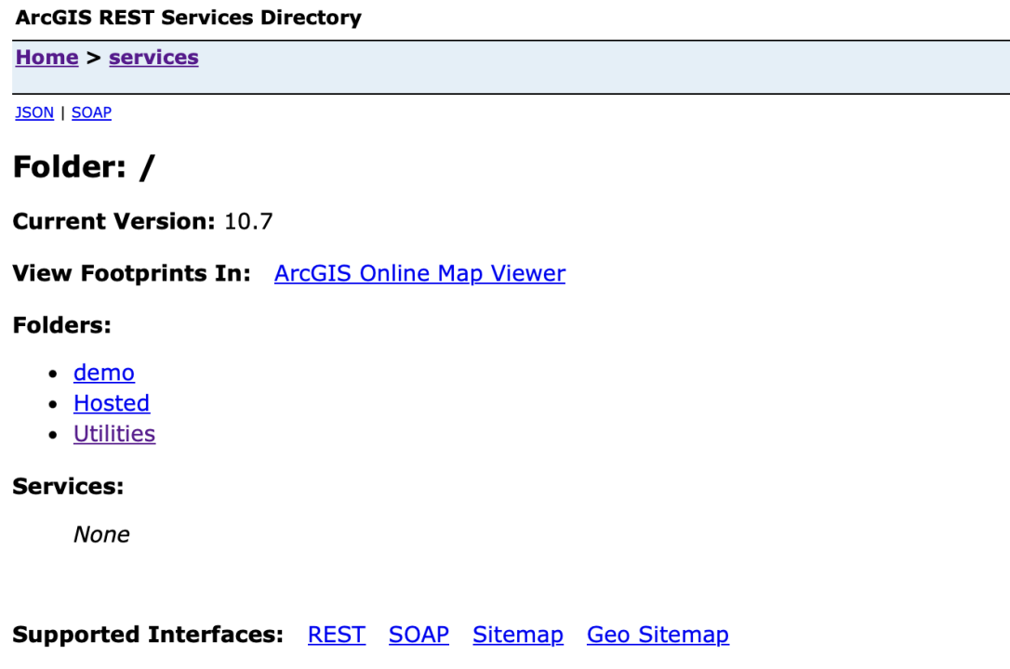The width and height of the screenshot is (1010, 669).
Task: Click the ArcGIS REST Services Directory title
Action: point(189,18)
